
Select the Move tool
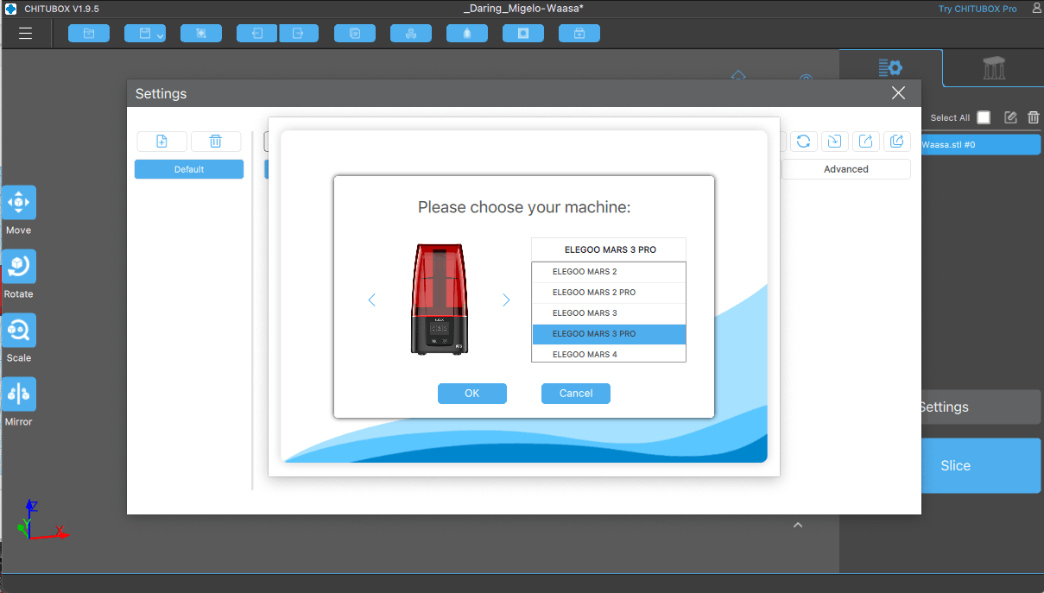(18, 203)
